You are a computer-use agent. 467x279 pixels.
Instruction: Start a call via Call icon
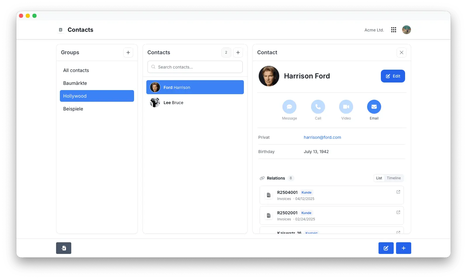click(318, 107)
